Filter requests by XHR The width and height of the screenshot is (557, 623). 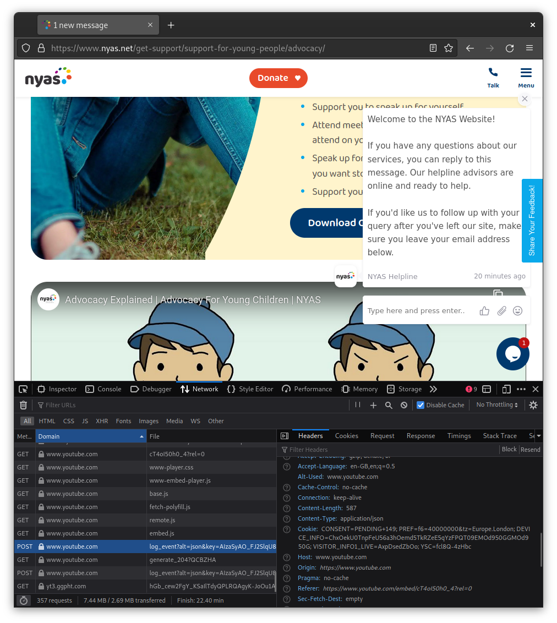pos(102,421)
